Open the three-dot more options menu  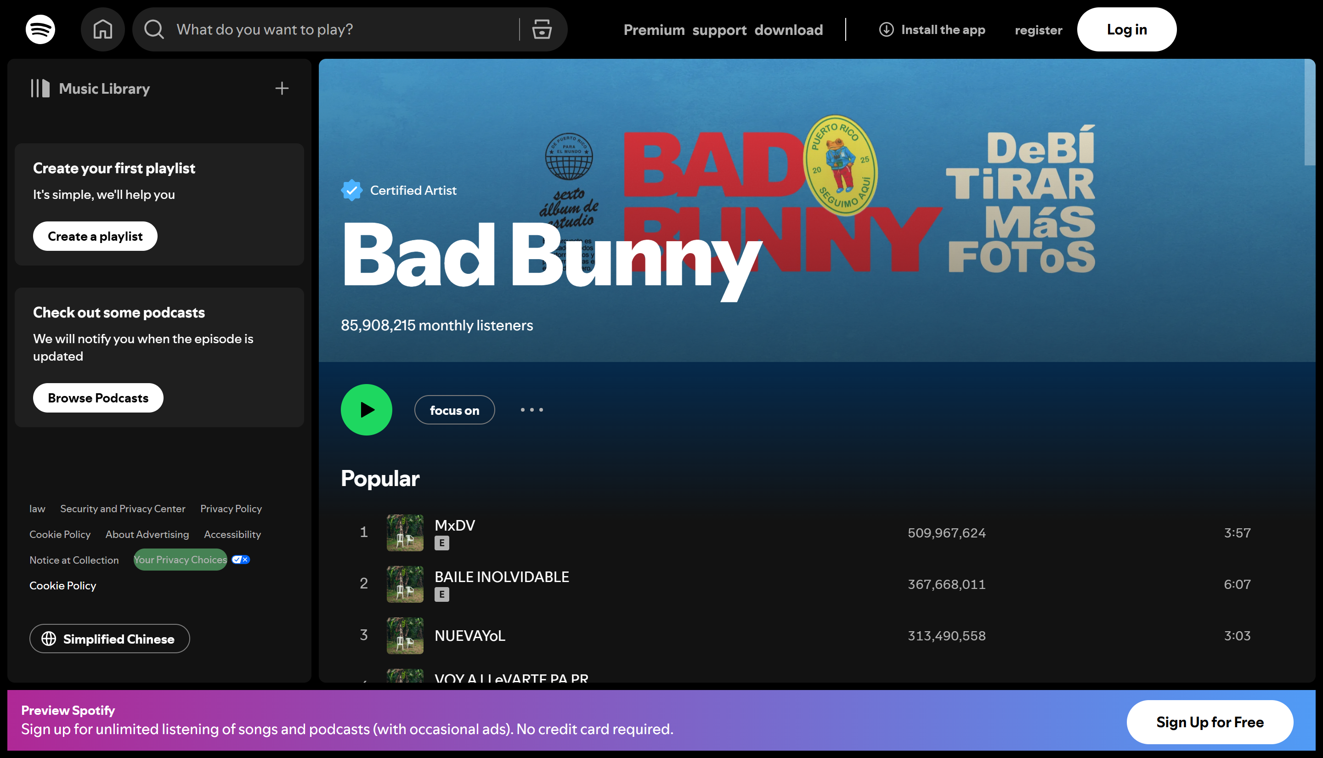point(531,410)
